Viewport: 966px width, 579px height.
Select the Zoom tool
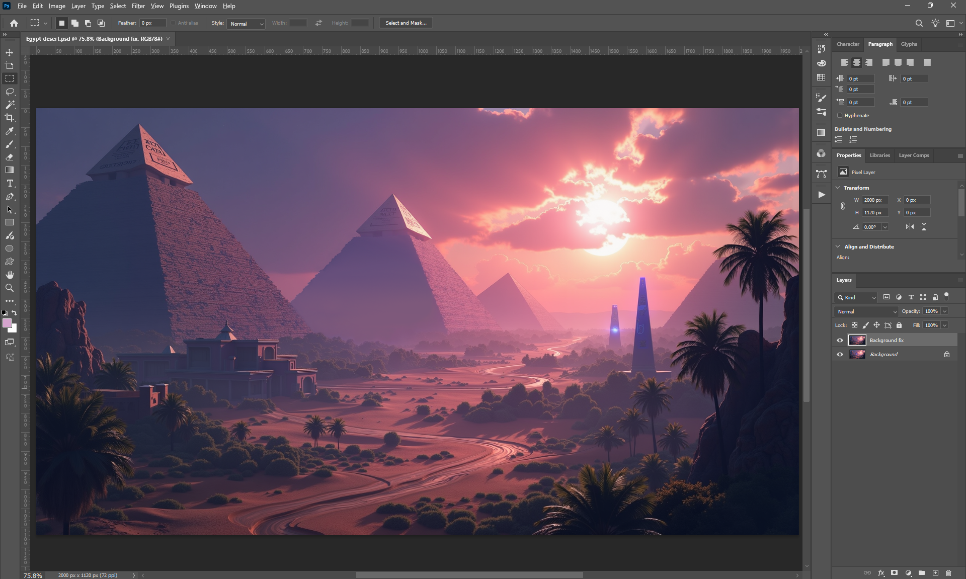(10, 288)
